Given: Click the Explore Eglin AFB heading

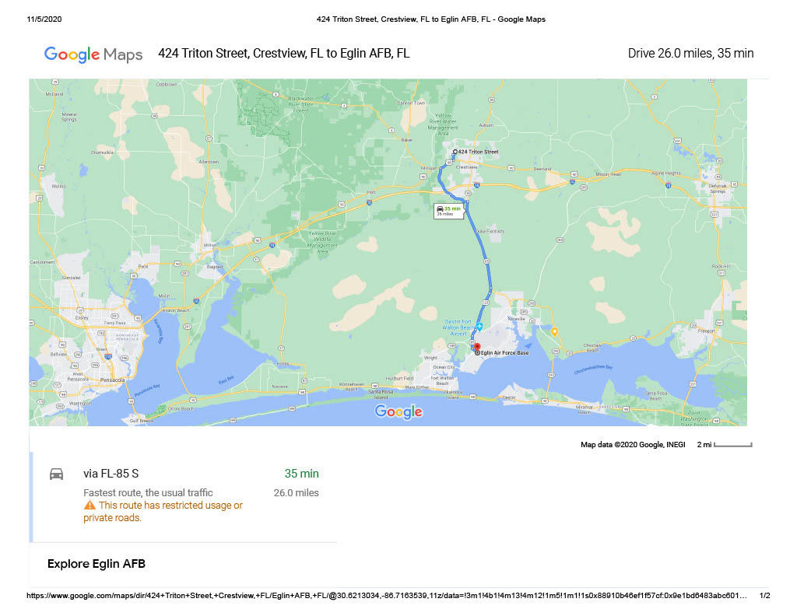Looking at the screenshot, I should point(97,564).
